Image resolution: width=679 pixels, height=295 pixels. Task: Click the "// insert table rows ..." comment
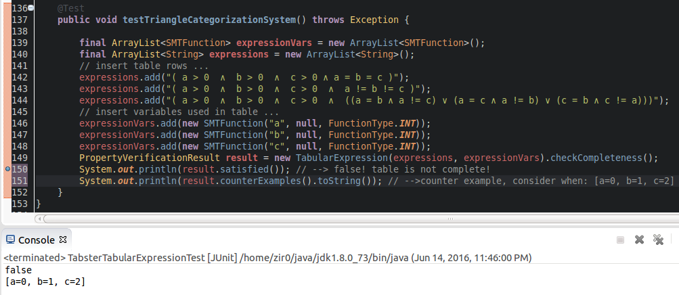144,66
